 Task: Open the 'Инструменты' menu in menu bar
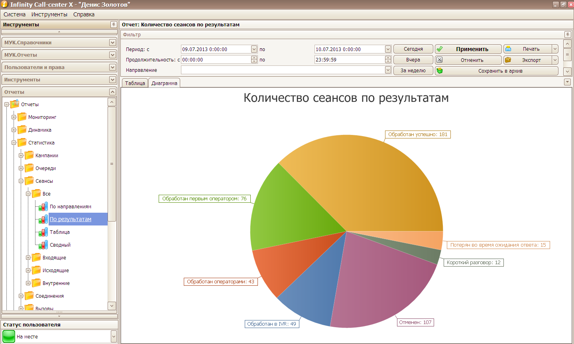coord(49,14)
